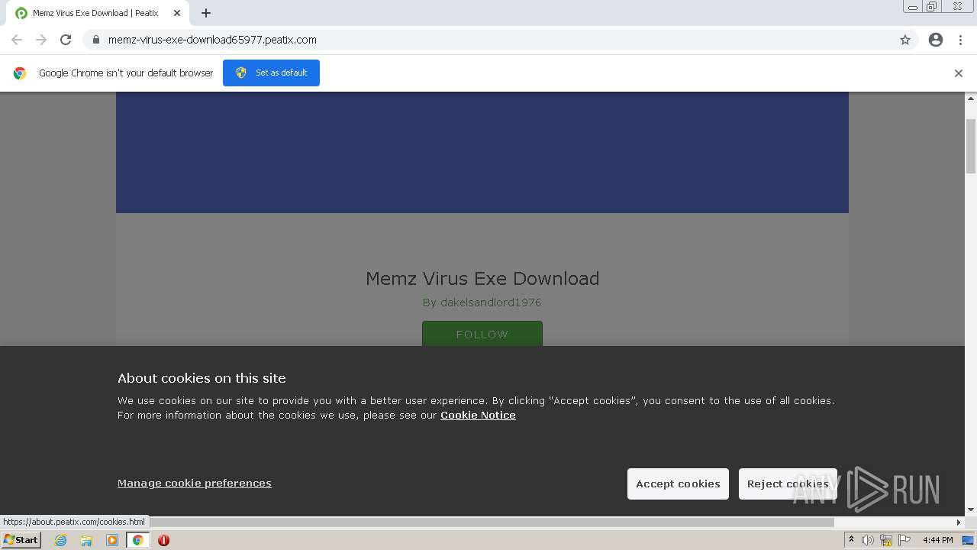
Task: Click the vertical scrollbar thumb
Action: (971, 147)
